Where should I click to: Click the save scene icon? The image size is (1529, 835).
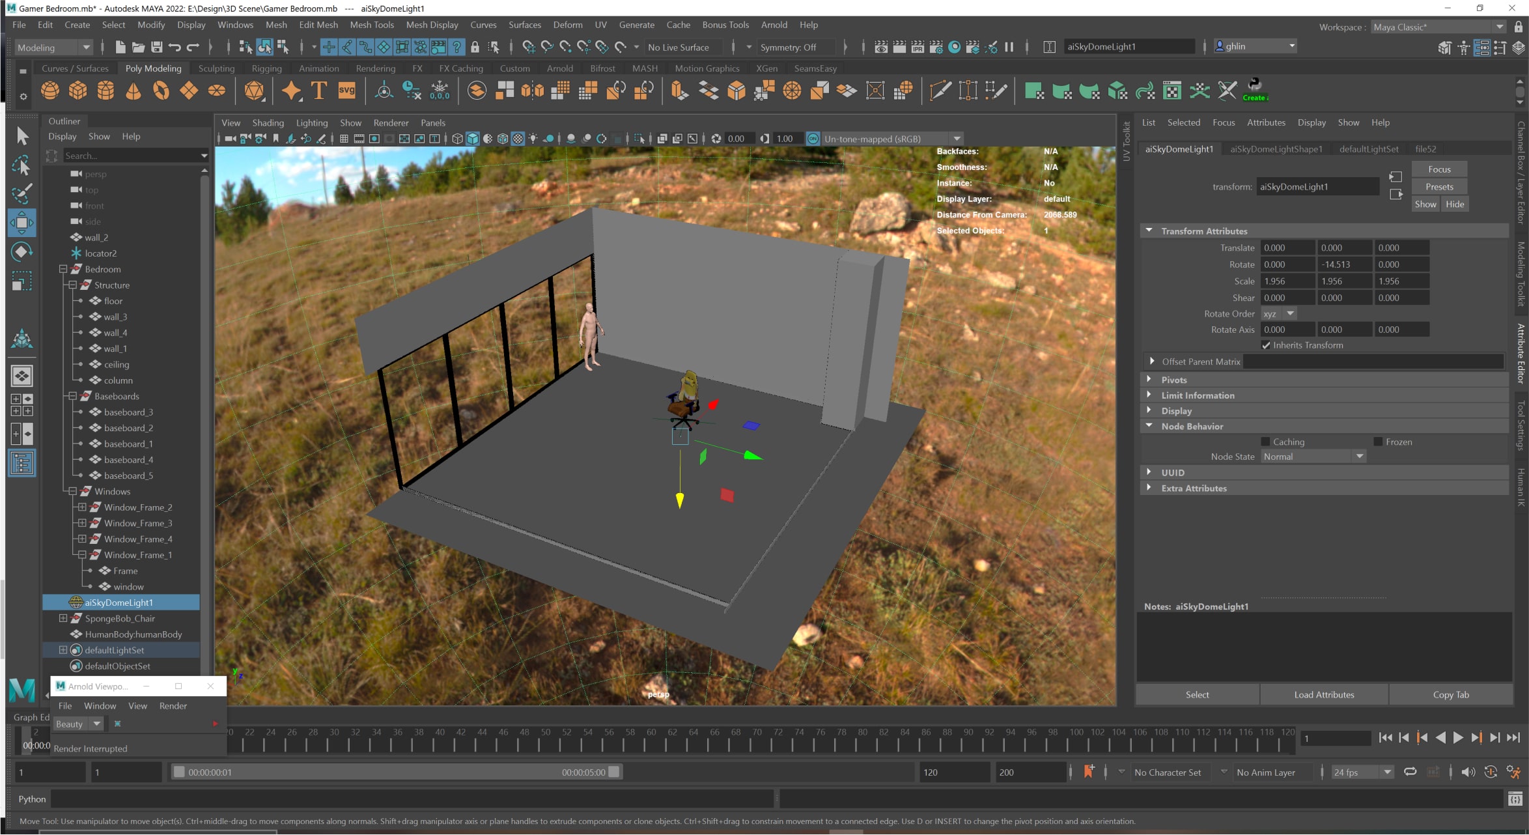[x=156, y=47]
